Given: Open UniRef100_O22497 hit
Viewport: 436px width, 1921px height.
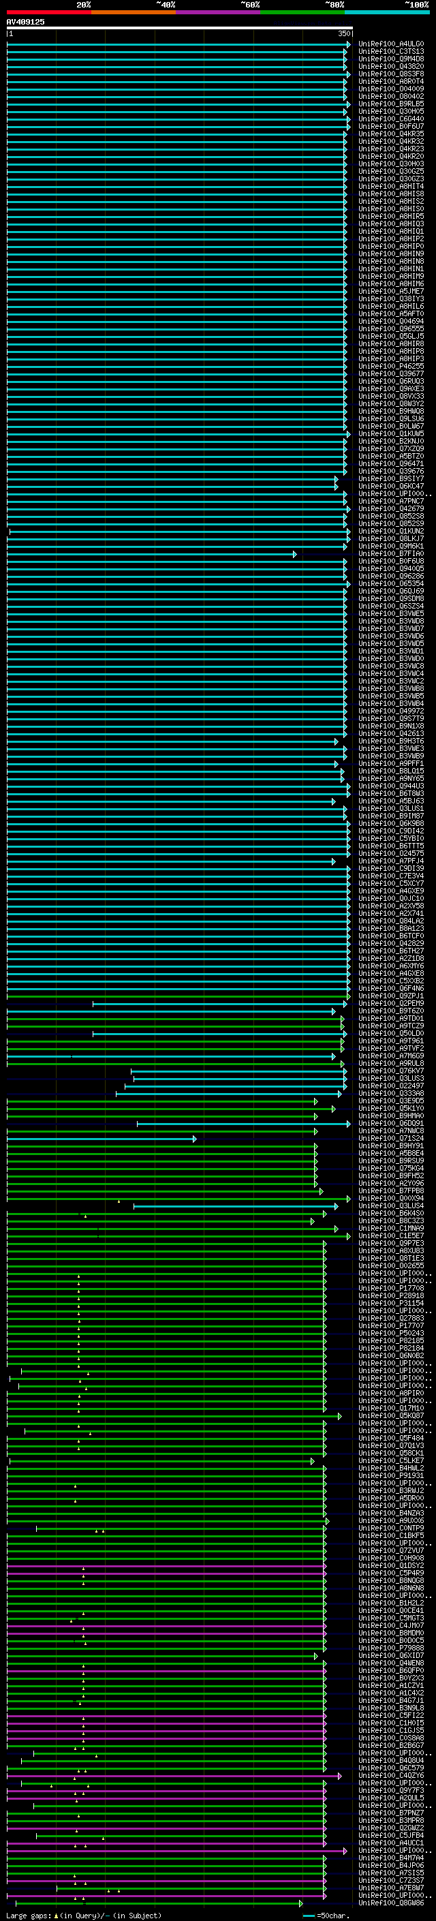Looking at the screenshot, I should pos(391,1086).
